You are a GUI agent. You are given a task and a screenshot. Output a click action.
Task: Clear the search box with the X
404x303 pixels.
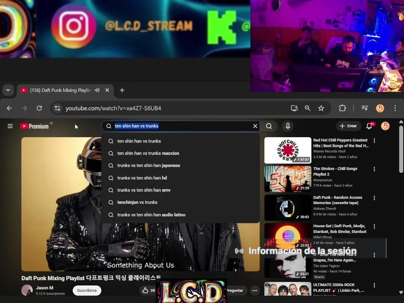coord(255,126)
